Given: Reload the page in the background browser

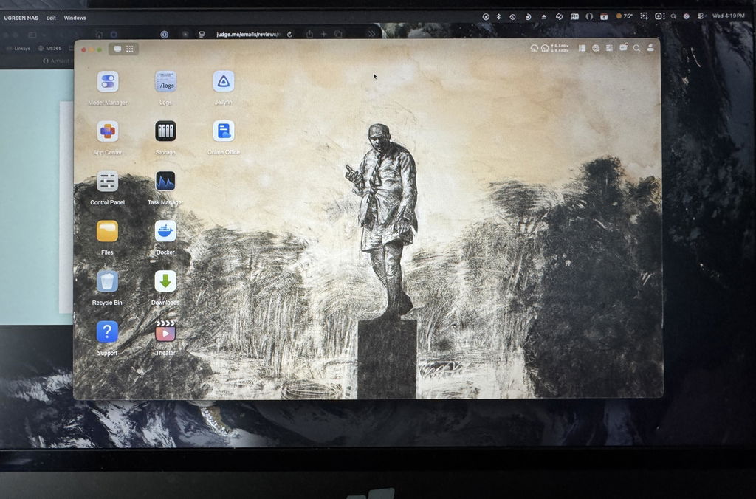Looking at the screenshot, I should coord(289,34).
